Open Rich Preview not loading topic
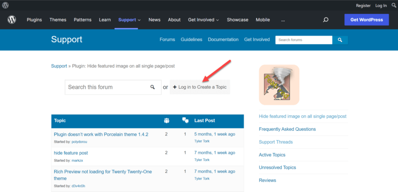This screenshot has height=192, width=398. [103, 175]
